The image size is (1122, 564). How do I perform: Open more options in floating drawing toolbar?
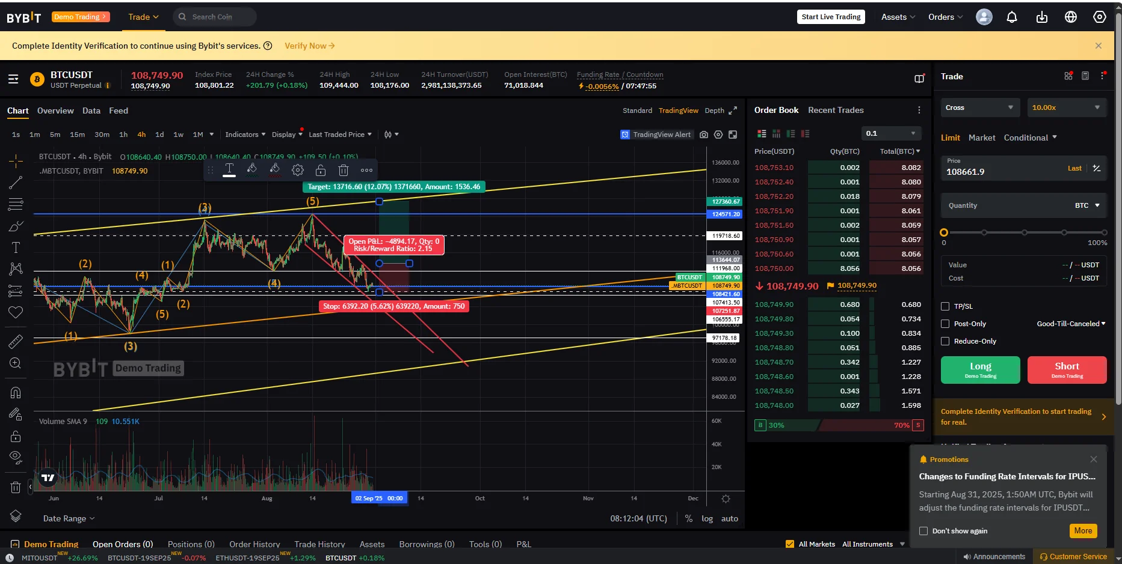point(366,170)
